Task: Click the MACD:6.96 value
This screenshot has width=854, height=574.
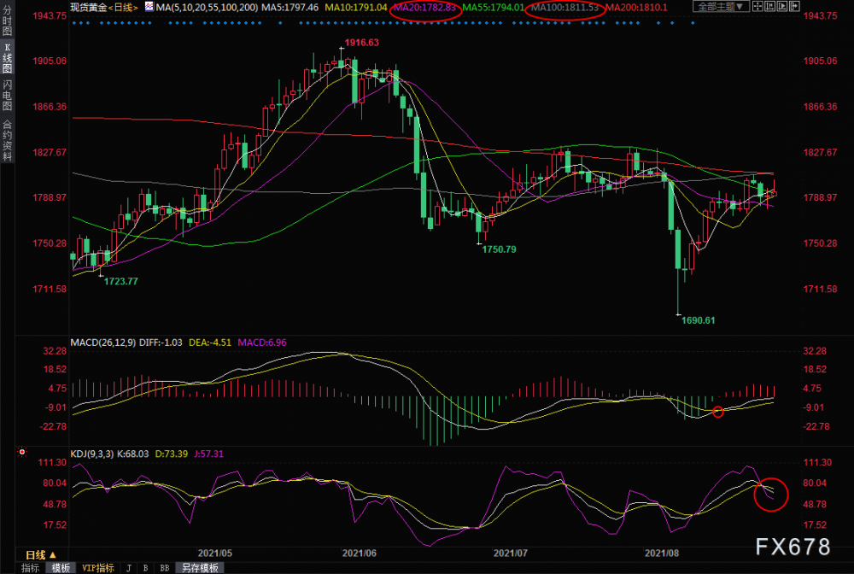Action: click(262, 343)
